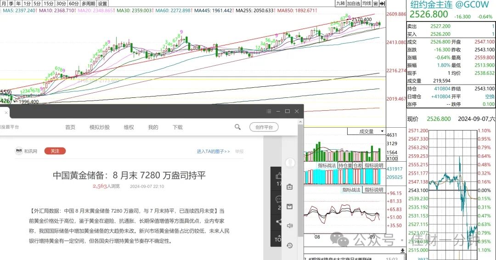Screen dimensions: 496x260
Task: Select the 持仓量 indicator tab
Action: tap(345, 165)
